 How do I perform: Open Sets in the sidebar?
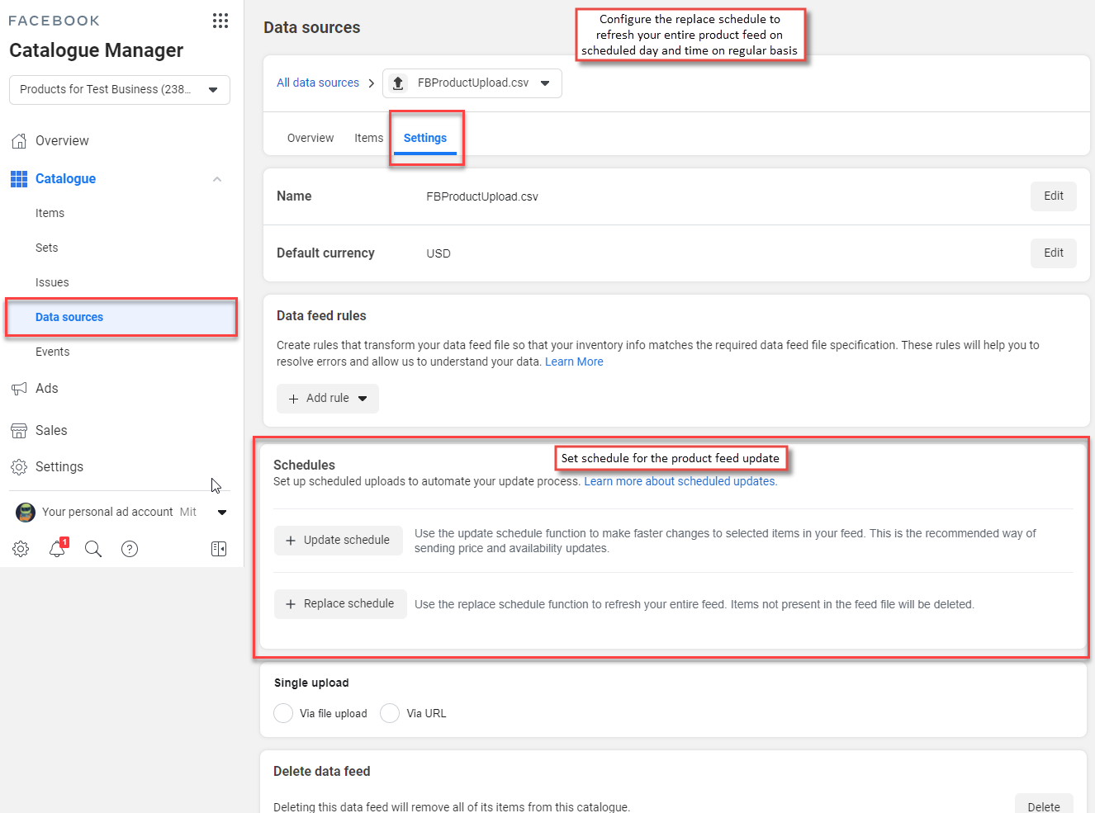(47, 248)
